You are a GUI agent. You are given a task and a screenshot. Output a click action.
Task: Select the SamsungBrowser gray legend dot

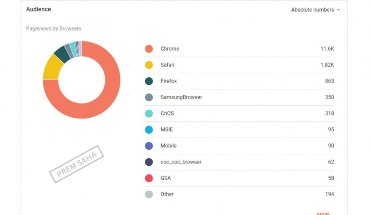tap(149, 97)
